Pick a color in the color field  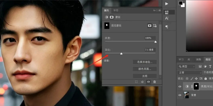coord(200,26)
